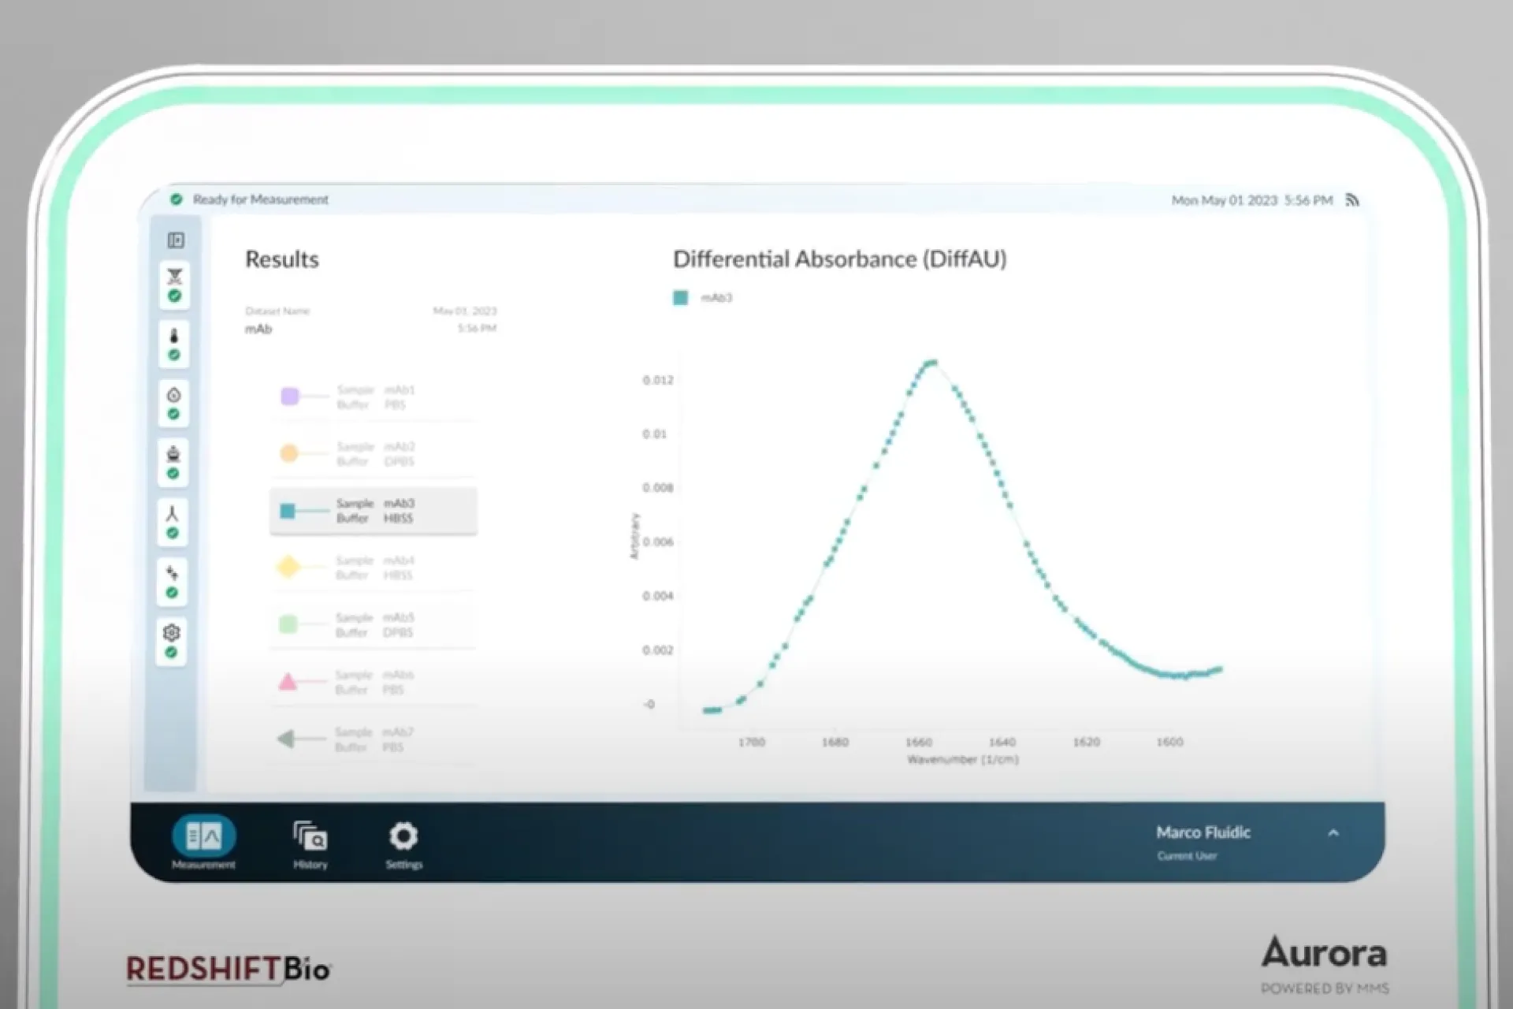This screenshot has height=1009, width=1513.
Task: Select the hourglass status icon in sidebar
Action: point(175,276)
